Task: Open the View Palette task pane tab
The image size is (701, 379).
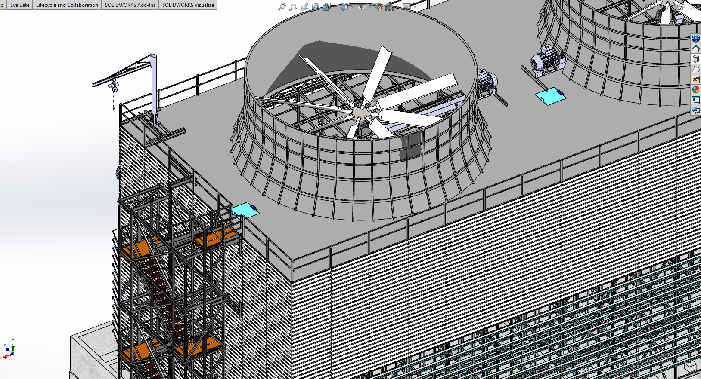Action: coord(696,79)
